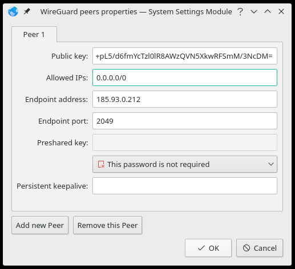Viewport: 295px width, 269px height.
Task: Click the Remove this Peer button
Action: [x=107, y=225]
